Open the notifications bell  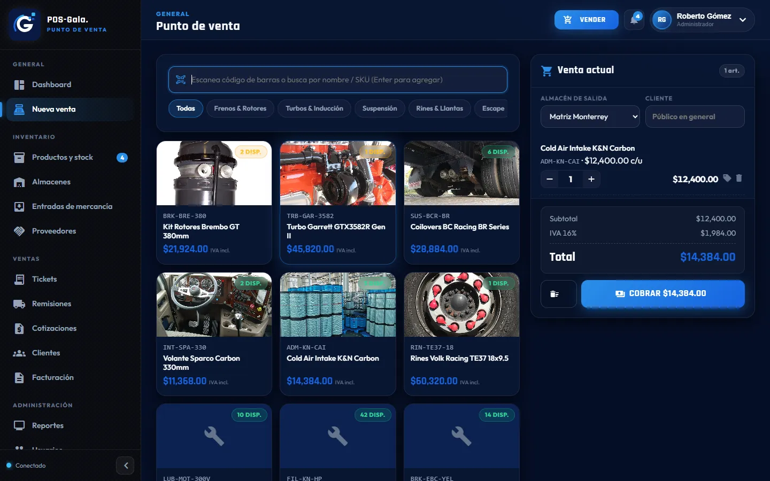click(634, 20)
